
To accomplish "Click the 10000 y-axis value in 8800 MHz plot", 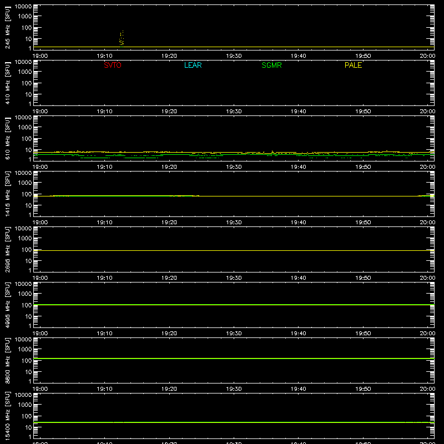I will [x=23, y=340].
